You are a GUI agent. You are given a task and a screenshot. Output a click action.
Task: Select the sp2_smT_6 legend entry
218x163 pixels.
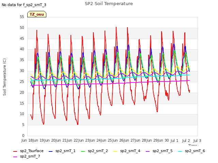(191, 151)
